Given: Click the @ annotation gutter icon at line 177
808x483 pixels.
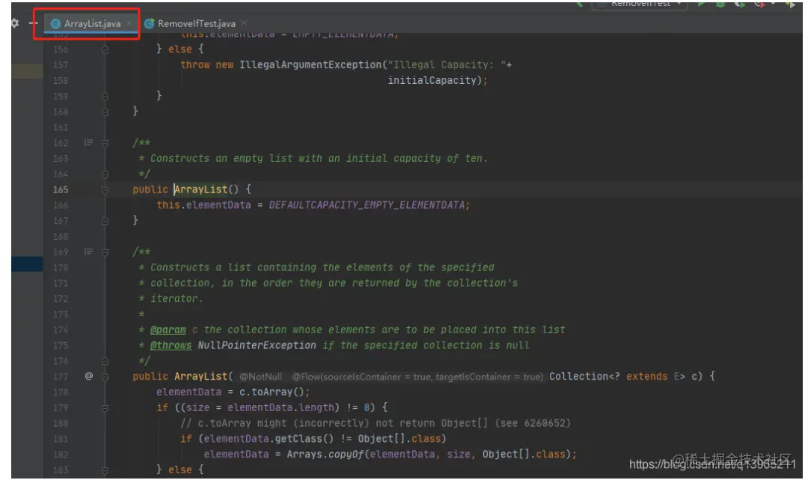Looking at the screenshot, I should (88, 376).
